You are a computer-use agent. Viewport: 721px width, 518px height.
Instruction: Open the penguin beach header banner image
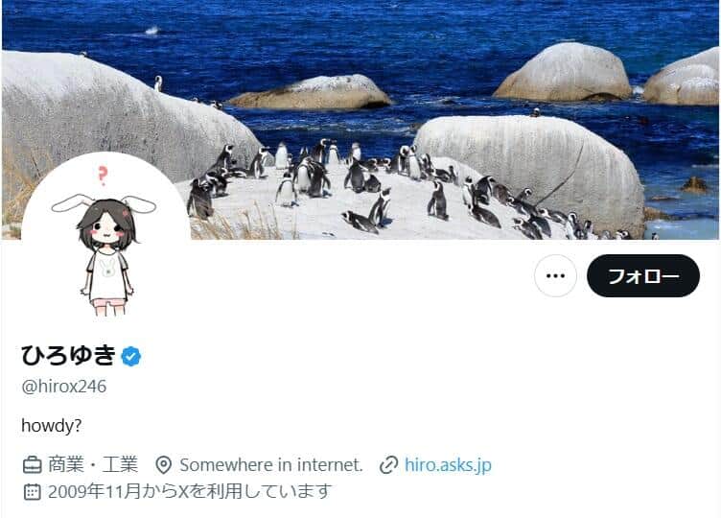[360, 120]
